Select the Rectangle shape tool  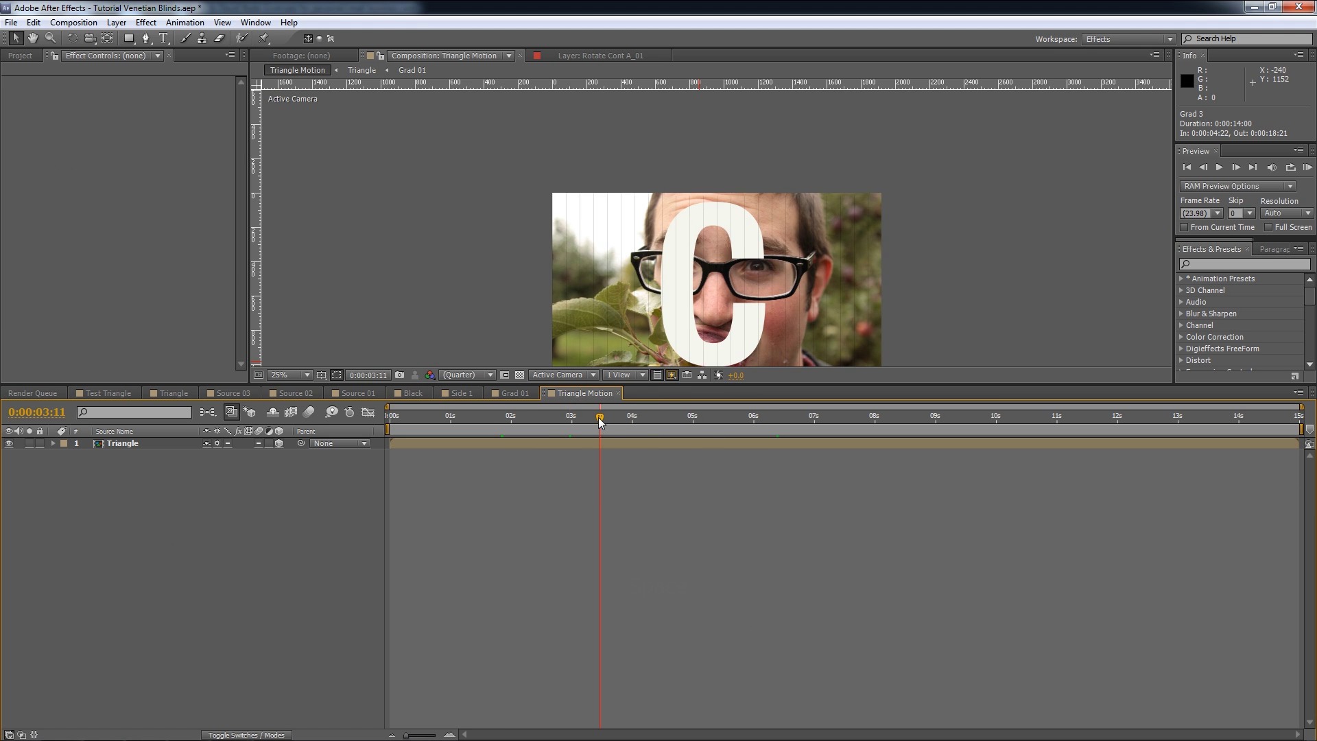pos(128,38)
